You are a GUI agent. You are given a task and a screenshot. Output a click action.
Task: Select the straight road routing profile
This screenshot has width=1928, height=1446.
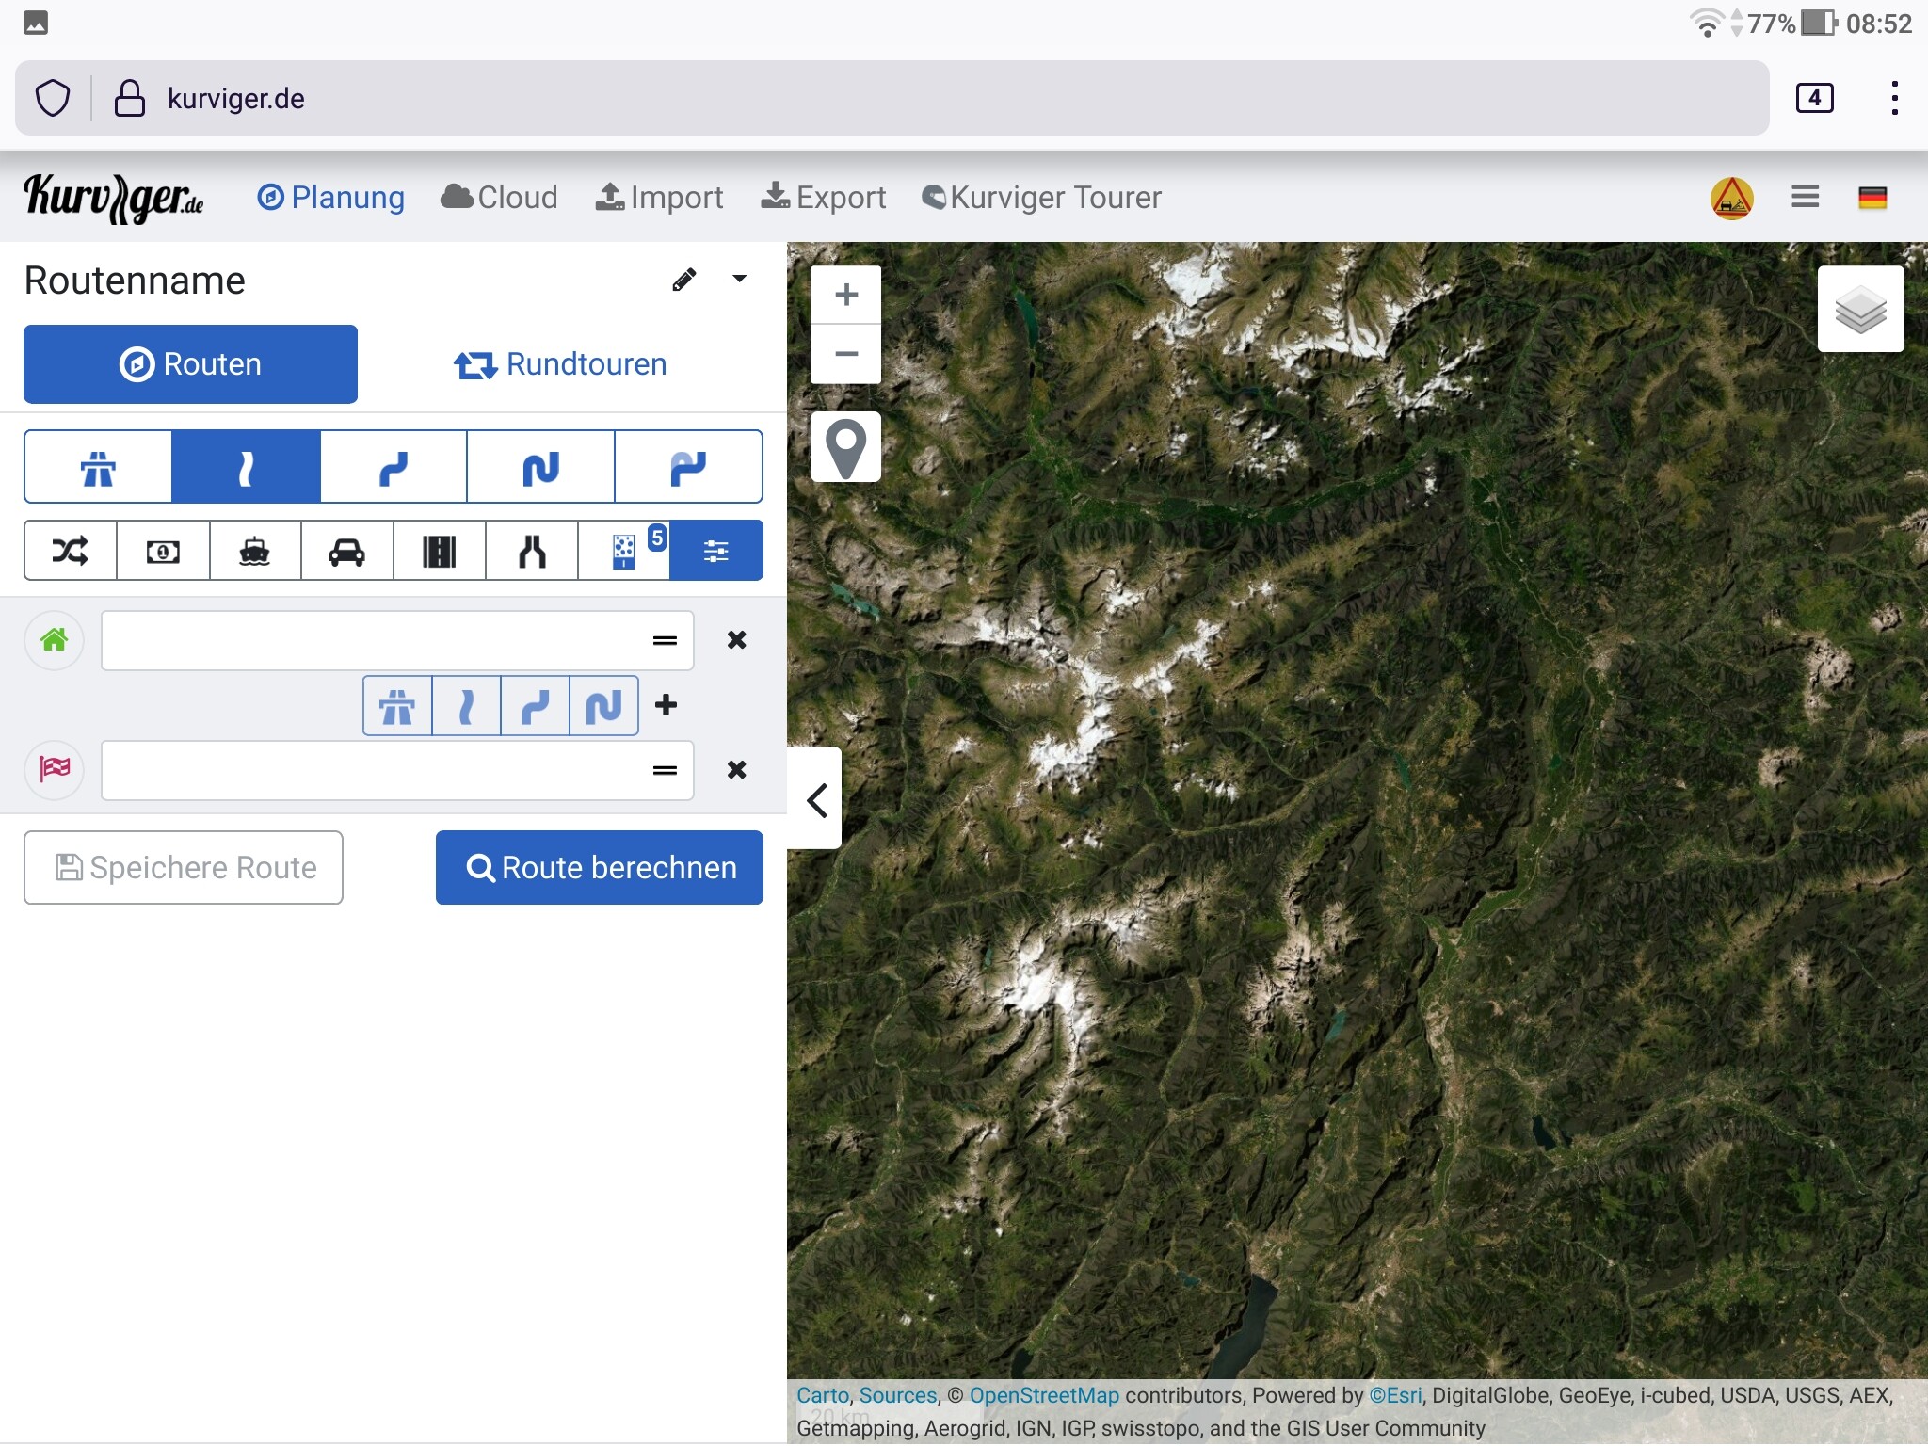pos(246,467)
